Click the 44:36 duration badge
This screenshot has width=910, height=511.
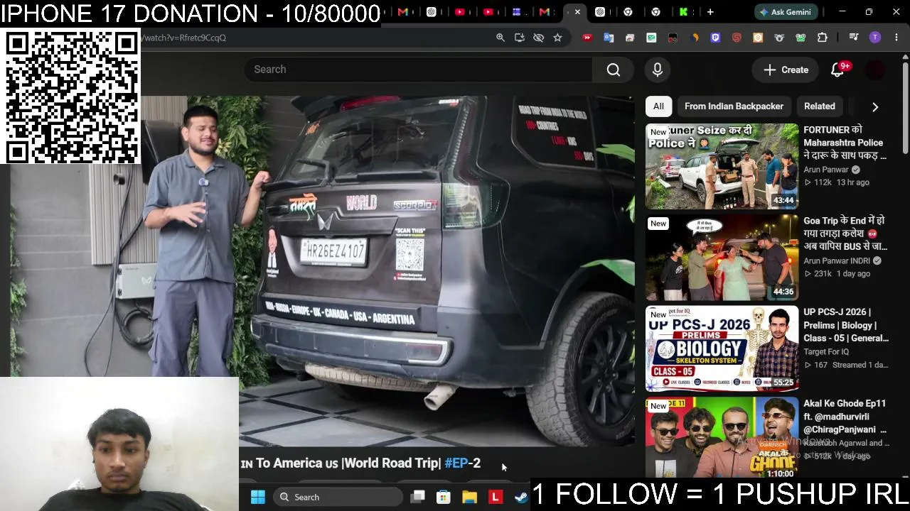(783, 292)
